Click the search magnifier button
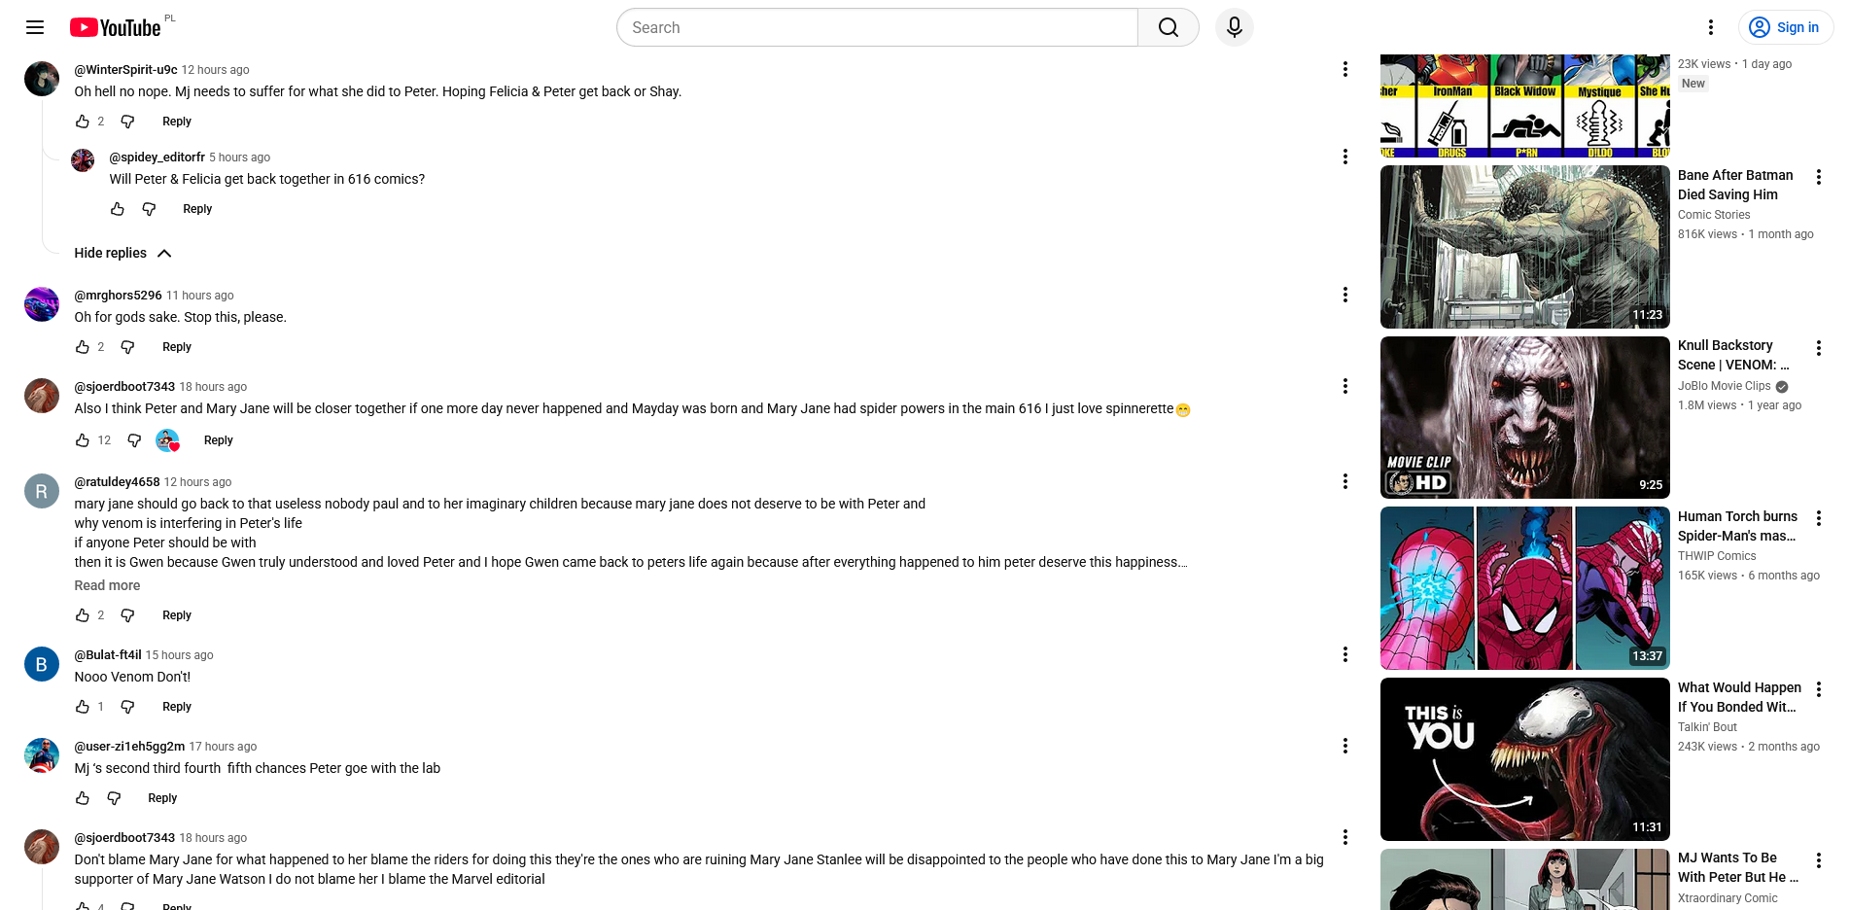Viewport: 1850px width, 910px height. 1169,27
